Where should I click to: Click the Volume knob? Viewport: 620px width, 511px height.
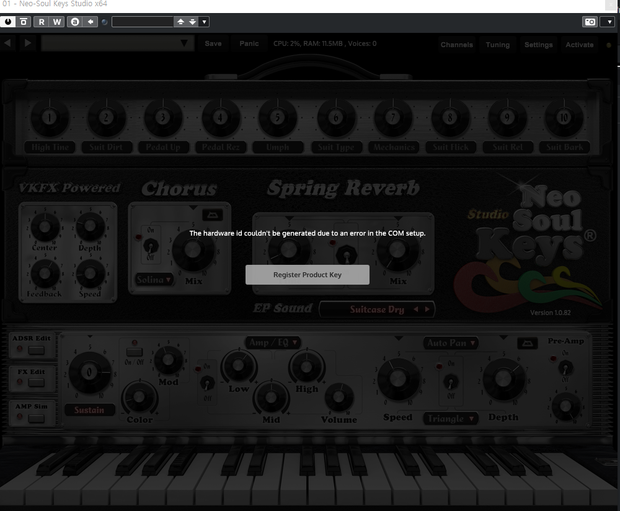339,397
